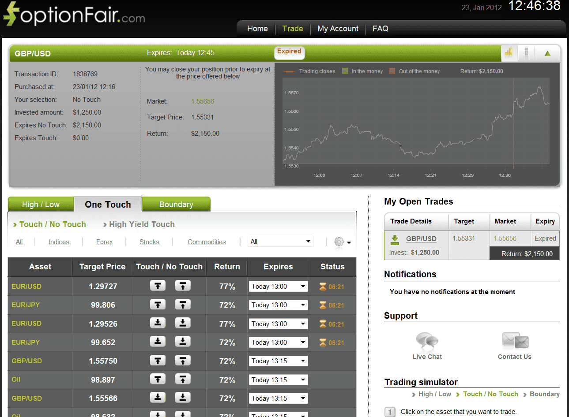Switch to the Boundary tab
The width and height of the screenshot is (569, 417).
click(176, 204)
